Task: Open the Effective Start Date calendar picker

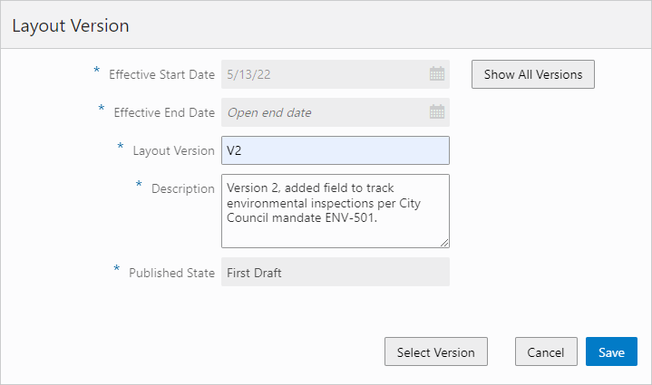Action: (437, 74)
